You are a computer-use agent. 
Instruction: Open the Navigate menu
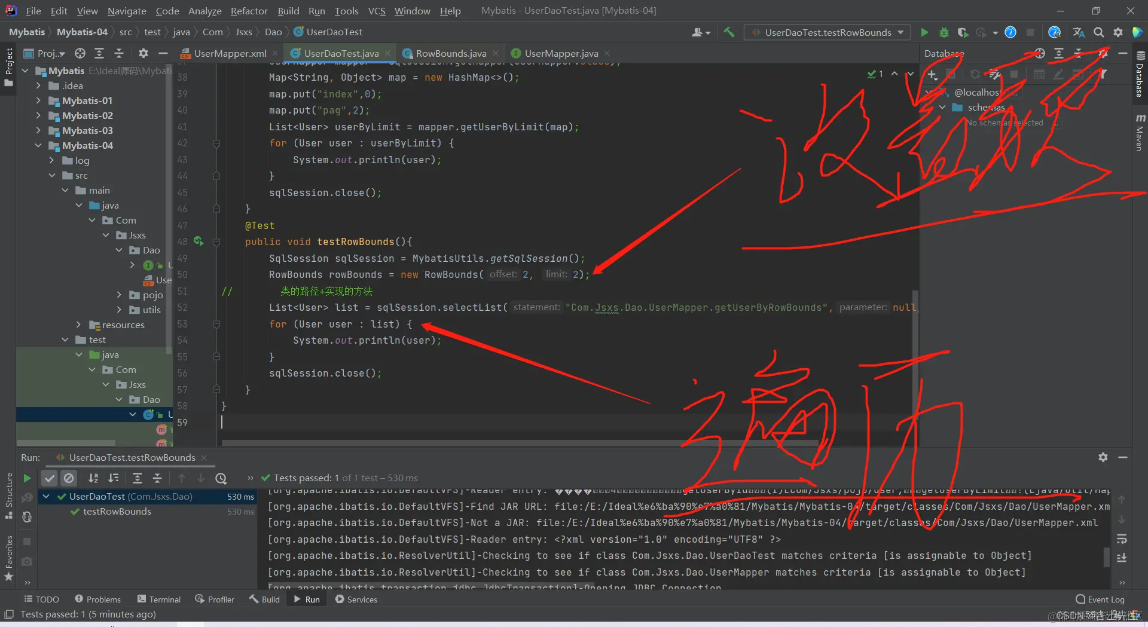coord(127,11)
